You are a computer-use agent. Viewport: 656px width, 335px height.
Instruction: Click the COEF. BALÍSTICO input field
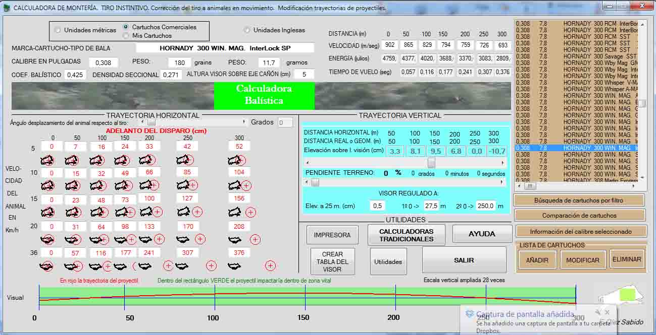click(75, 75)
